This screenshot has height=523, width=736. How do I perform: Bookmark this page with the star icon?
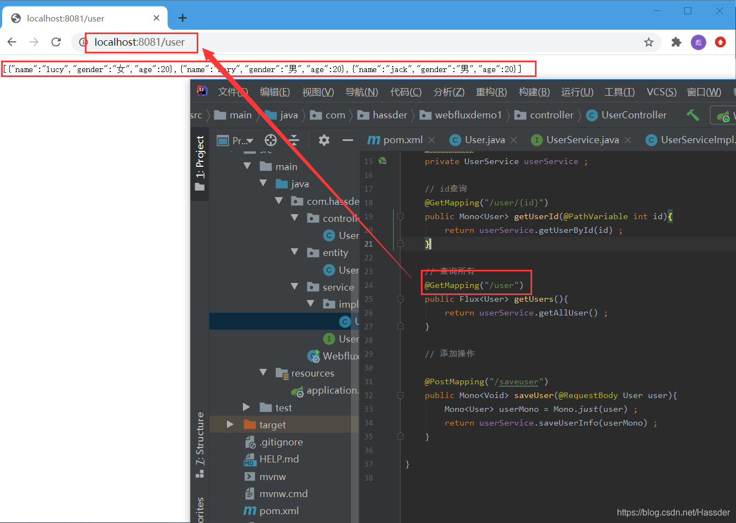pos(649,42)
